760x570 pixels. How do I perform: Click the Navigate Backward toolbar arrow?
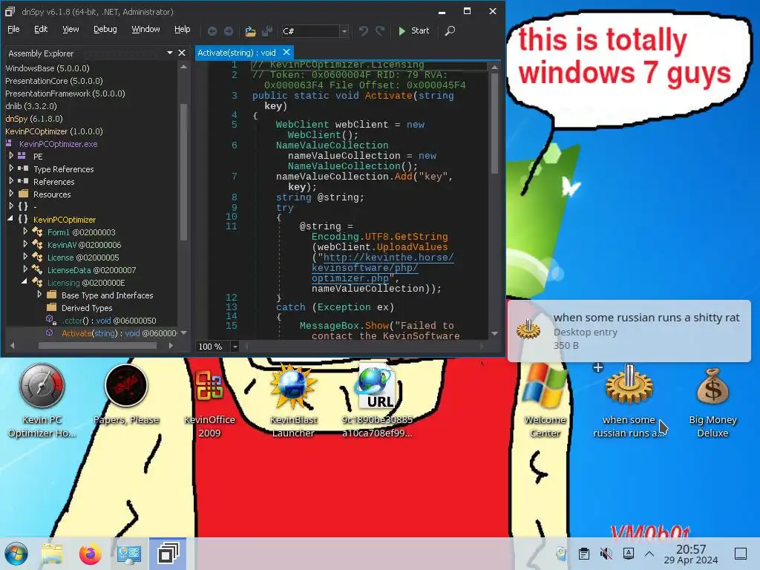[212, 31]
